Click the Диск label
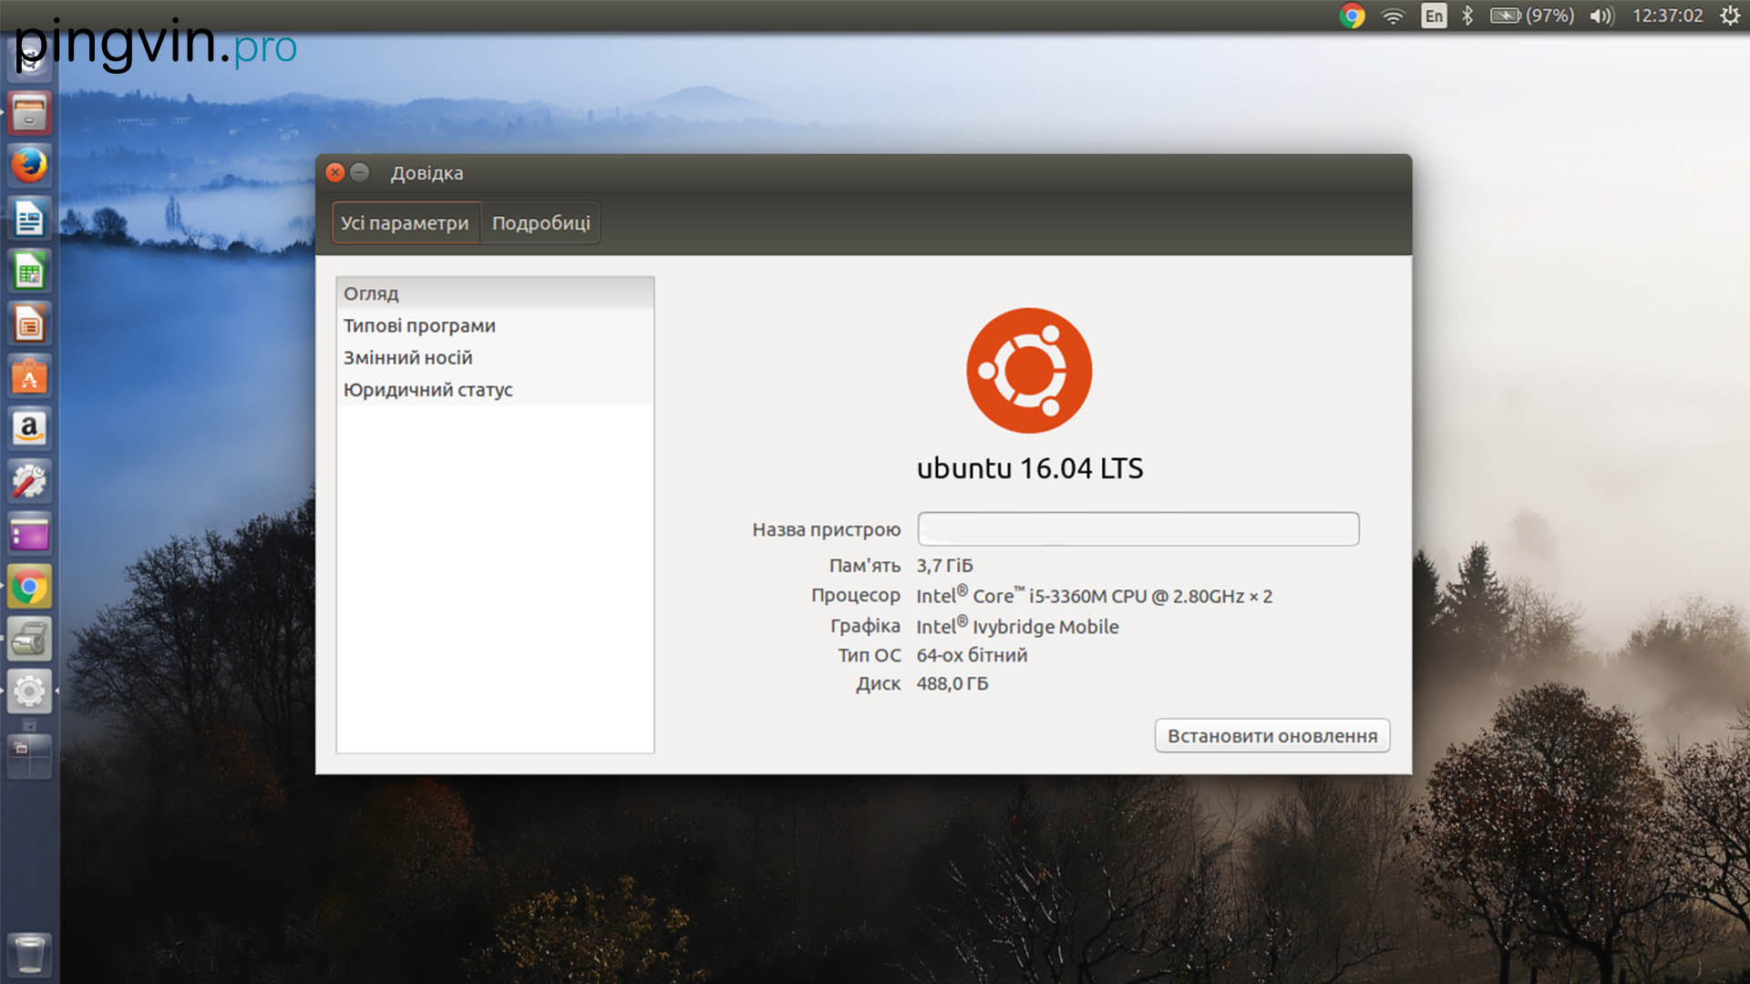1750x984 pixels. click(x=879, y=684)
